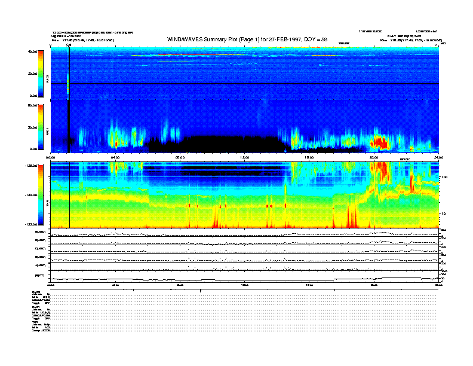The height and width of the screenshot is (366, 473).
Task: Click the 10 label on TNR right axis
Action: point(444,213)
